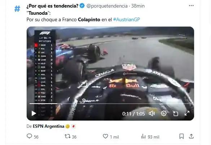Screen dimensions: 211x145
Task: View tweet analytics showing 93 mil
Action: (x=150, y=137)
